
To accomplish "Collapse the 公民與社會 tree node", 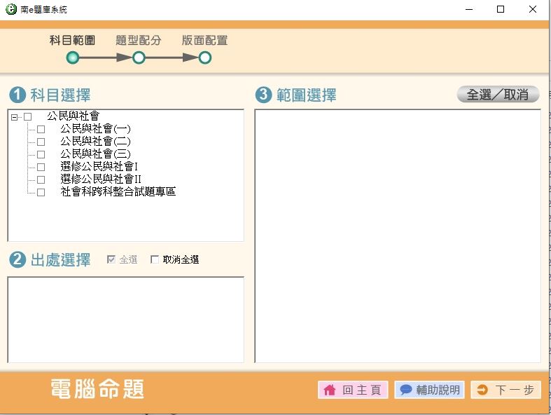I will pyautogui.click(x=14, y=117).
